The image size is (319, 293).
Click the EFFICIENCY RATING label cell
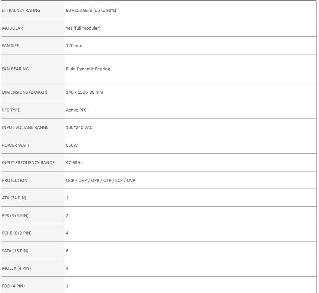[x=21, y=10]
